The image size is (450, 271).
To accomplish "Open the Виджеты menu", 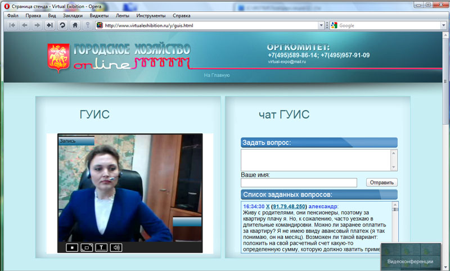I will [x=99, y=16].
